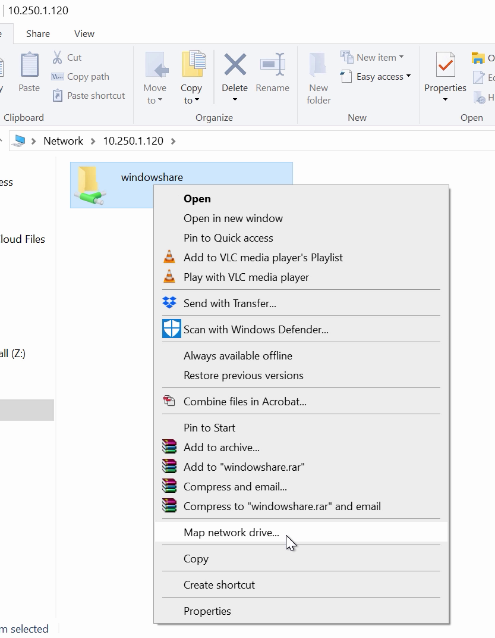Choose Compress to "windowshare.rar" and email

tap(301, 506)
